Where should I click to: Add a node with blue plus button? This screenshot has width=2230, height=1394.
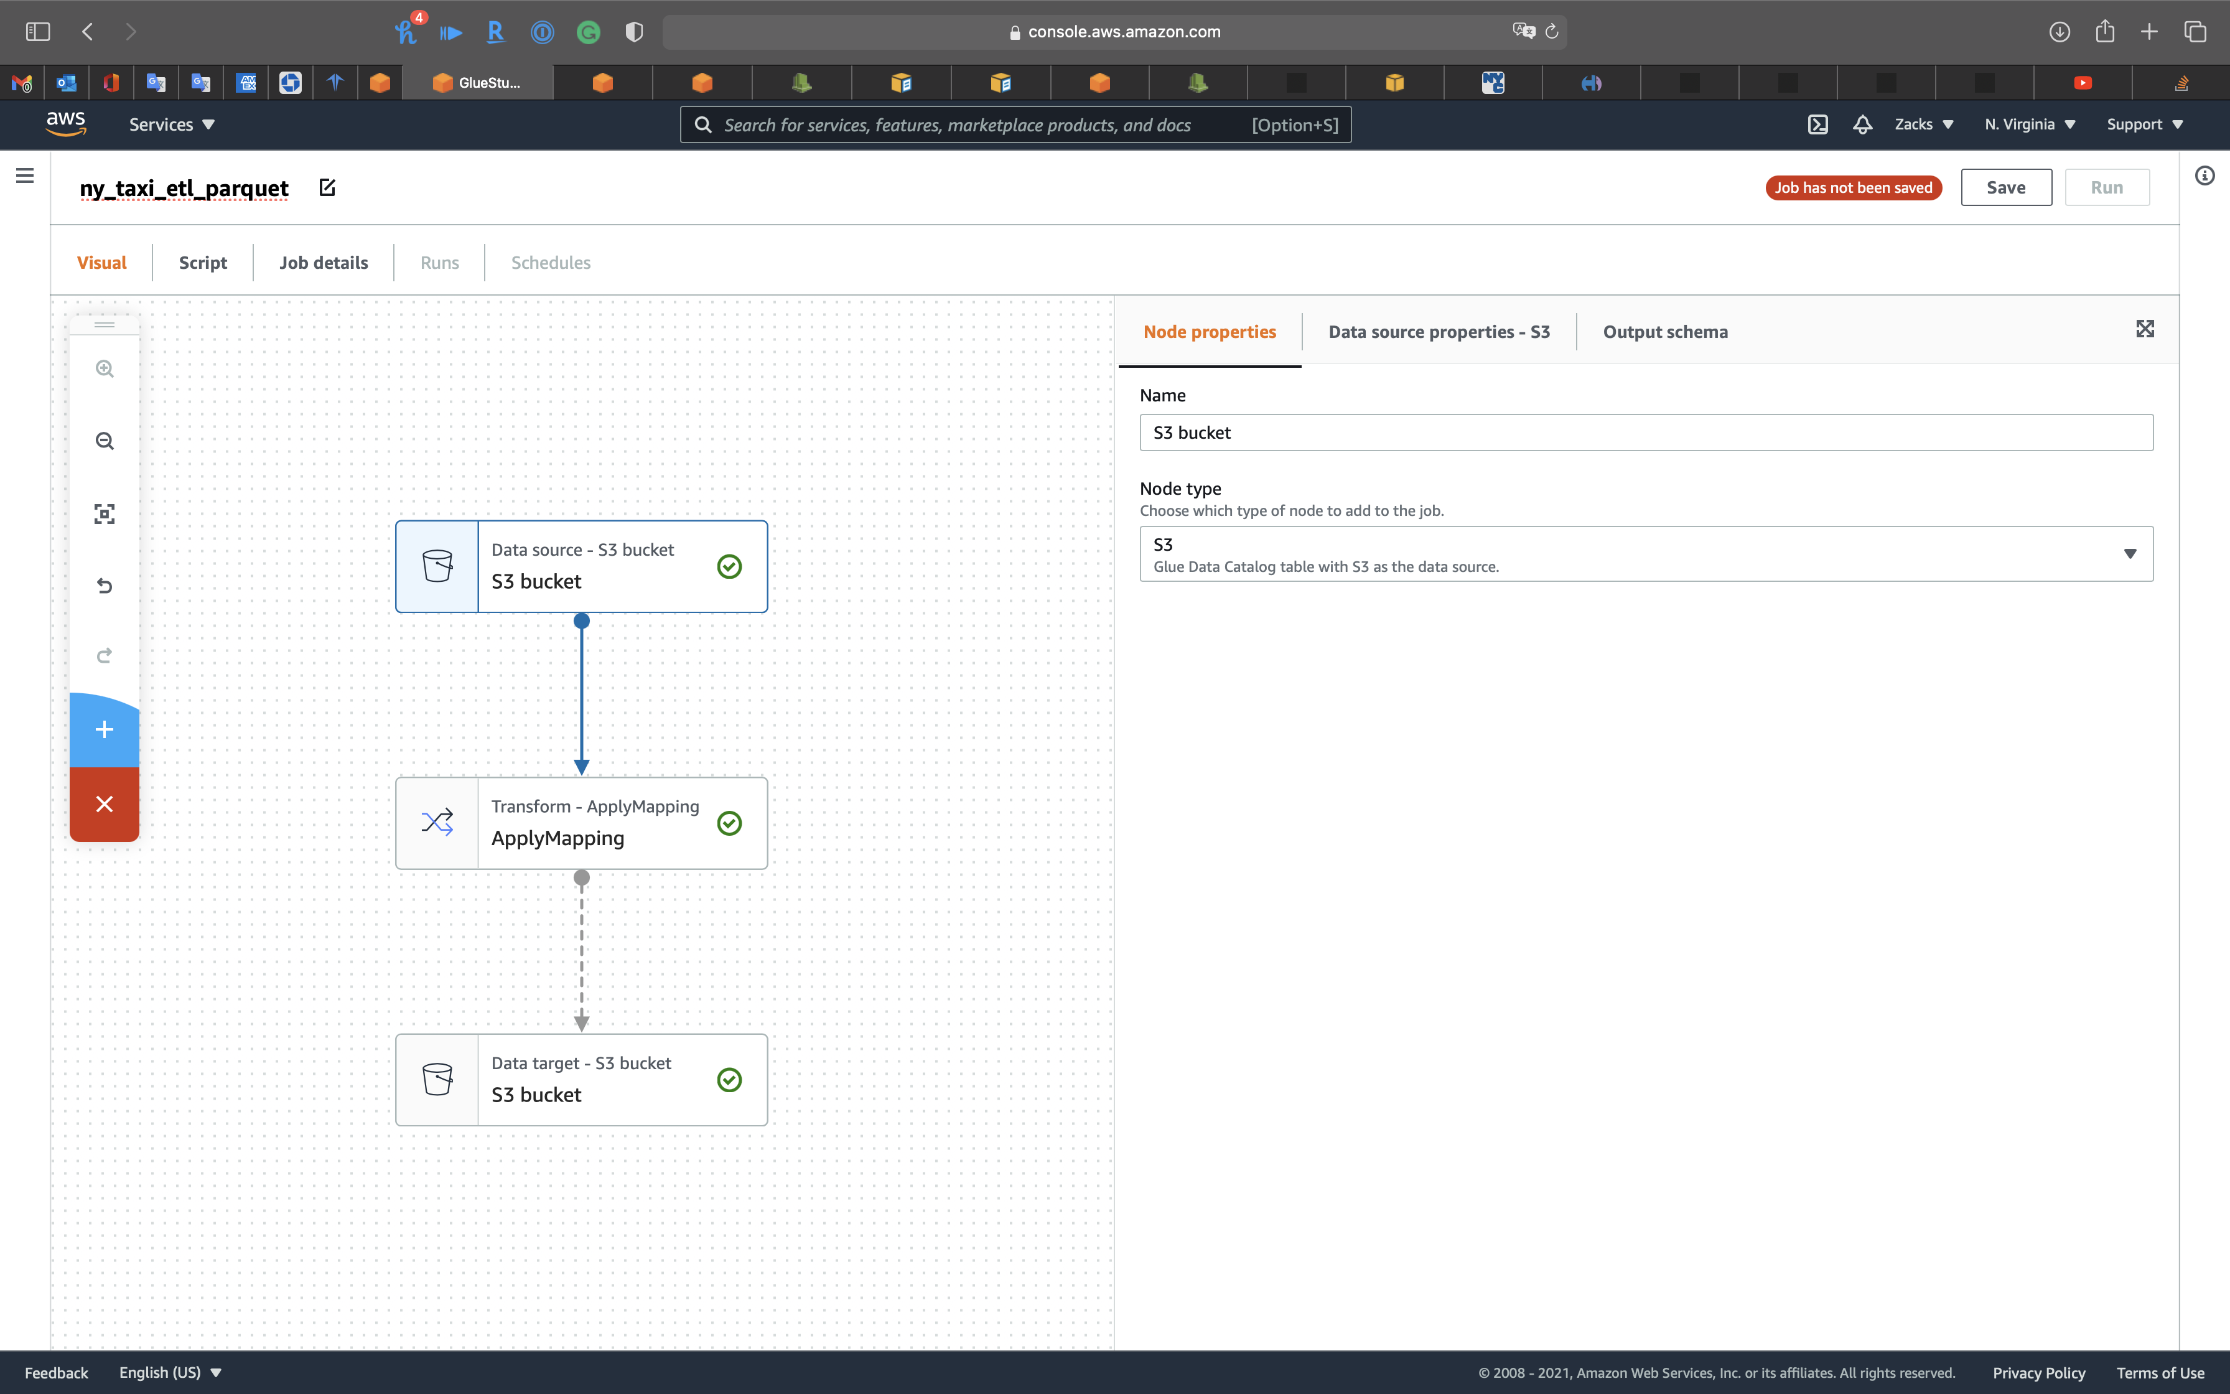104,730
